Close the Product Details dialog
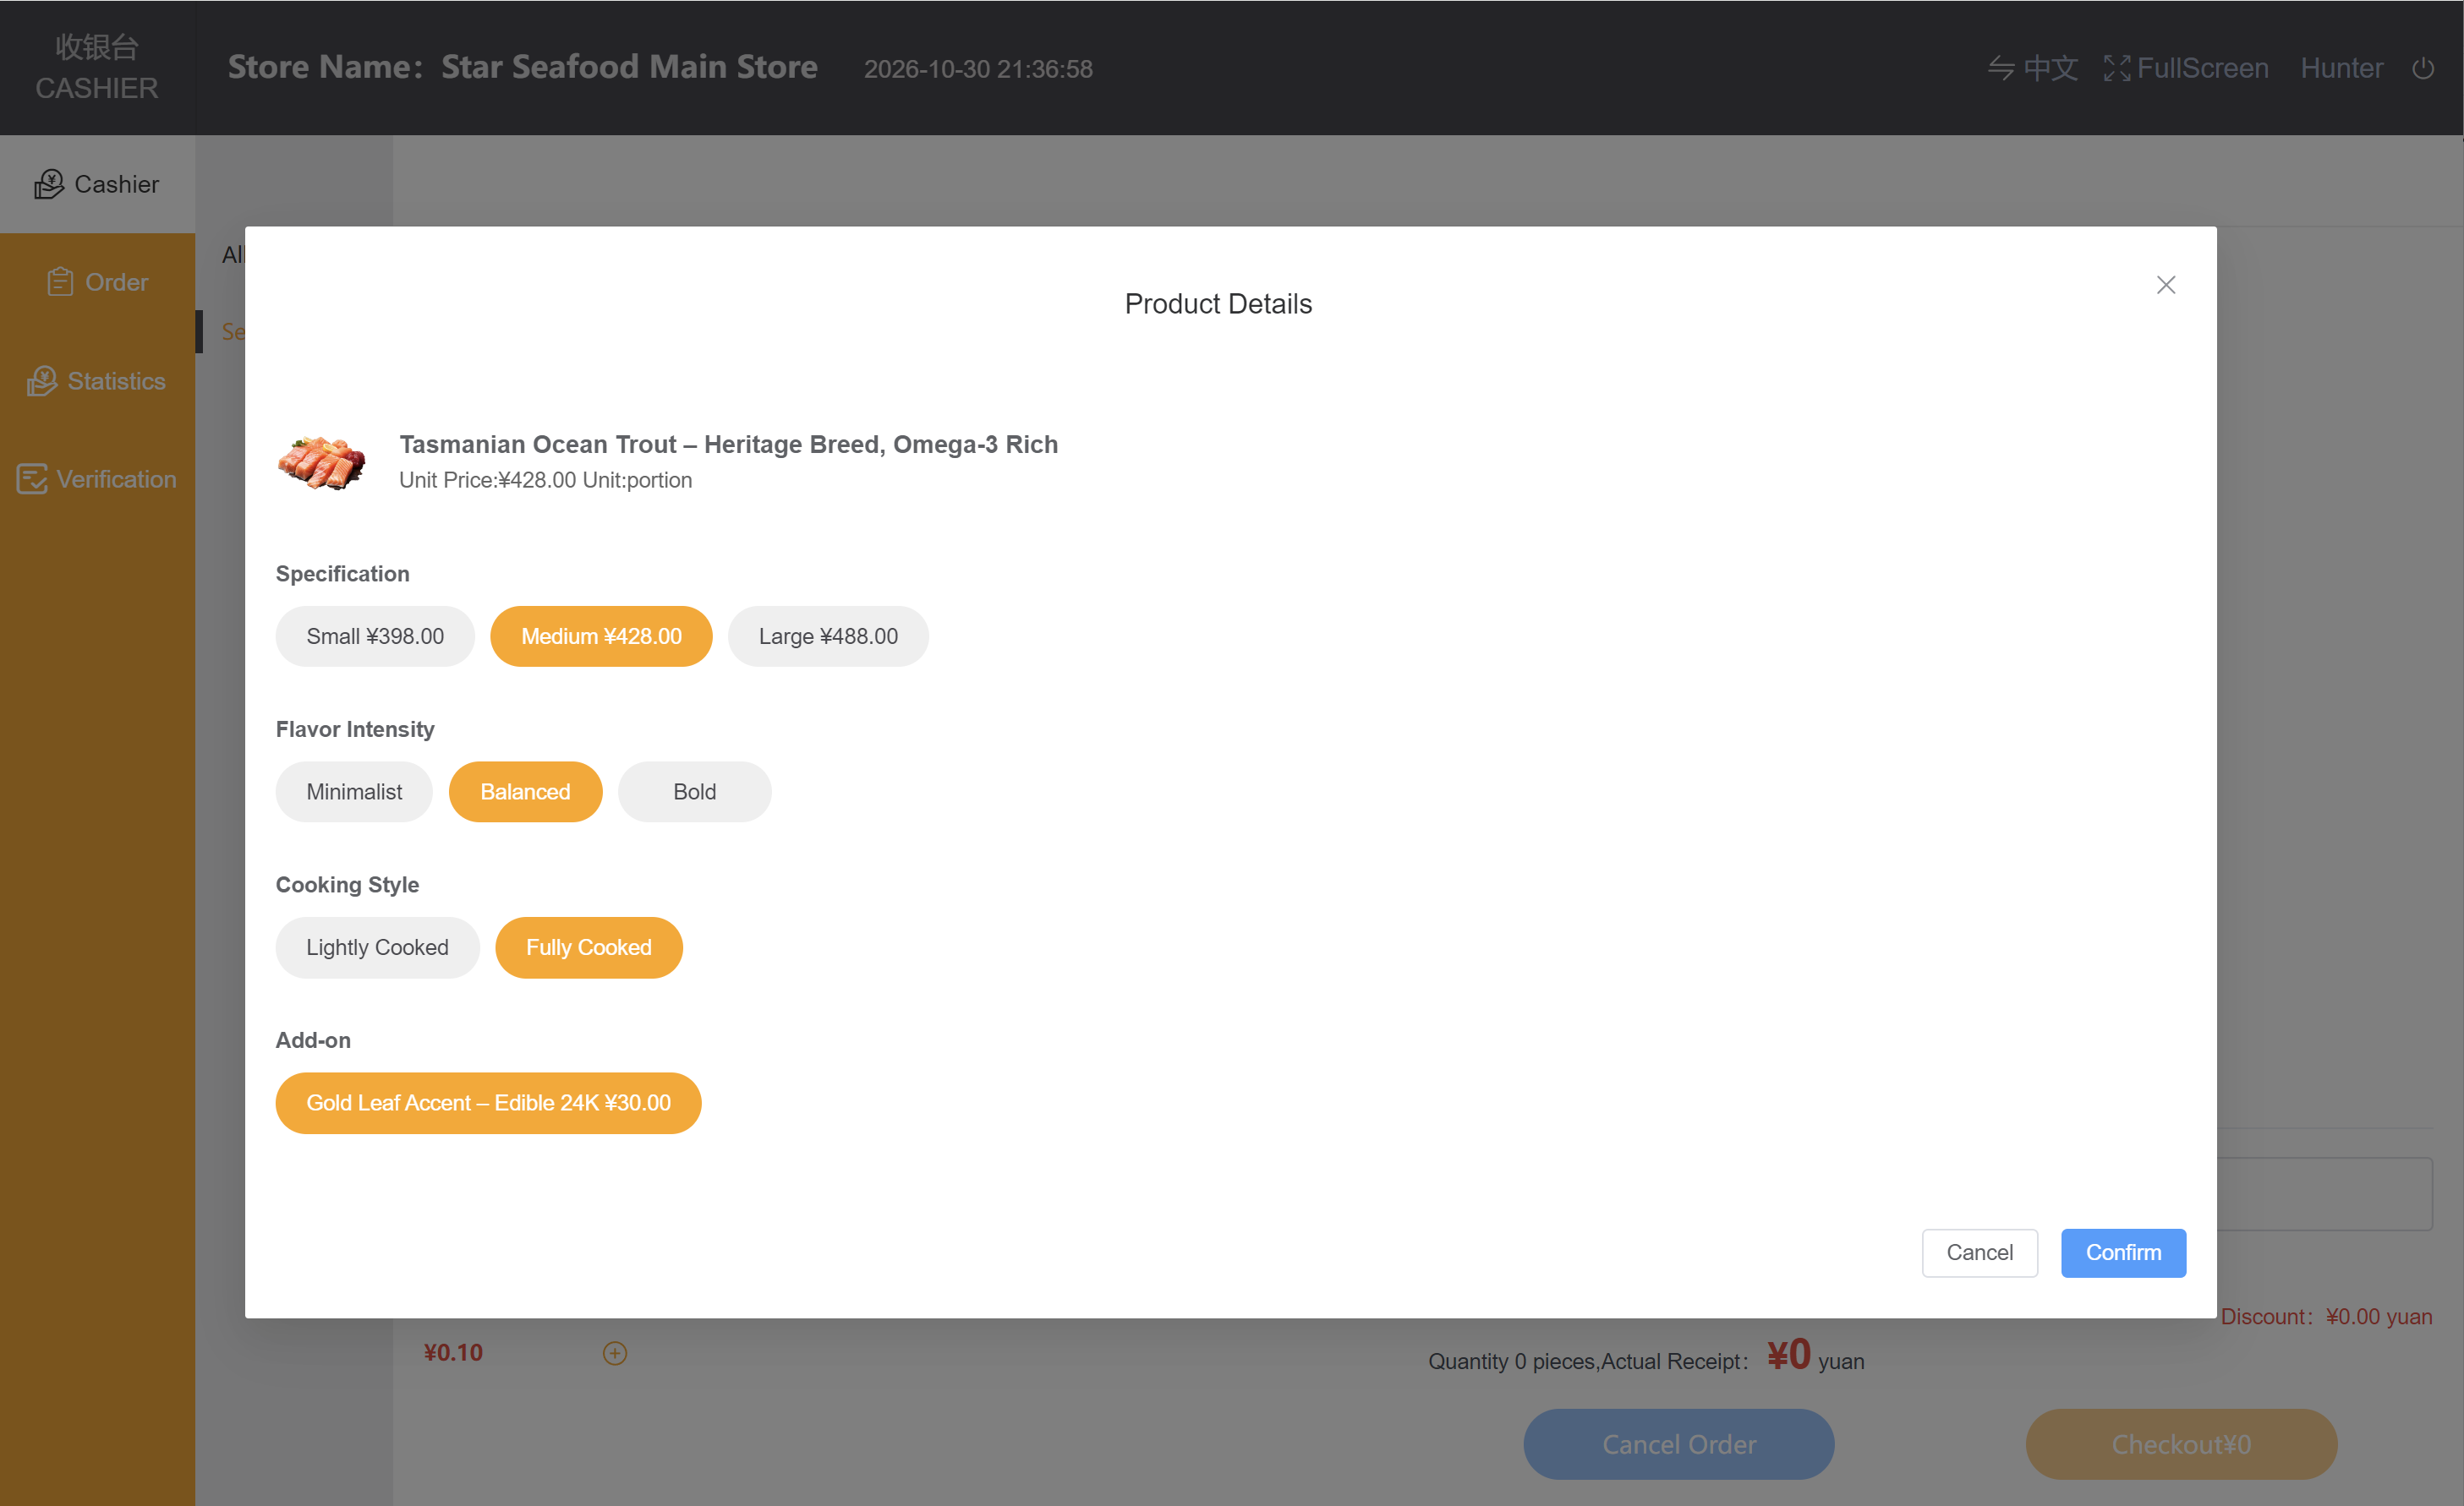2464x1506 pixels. pyautogui.click(x=2165, y=285)
